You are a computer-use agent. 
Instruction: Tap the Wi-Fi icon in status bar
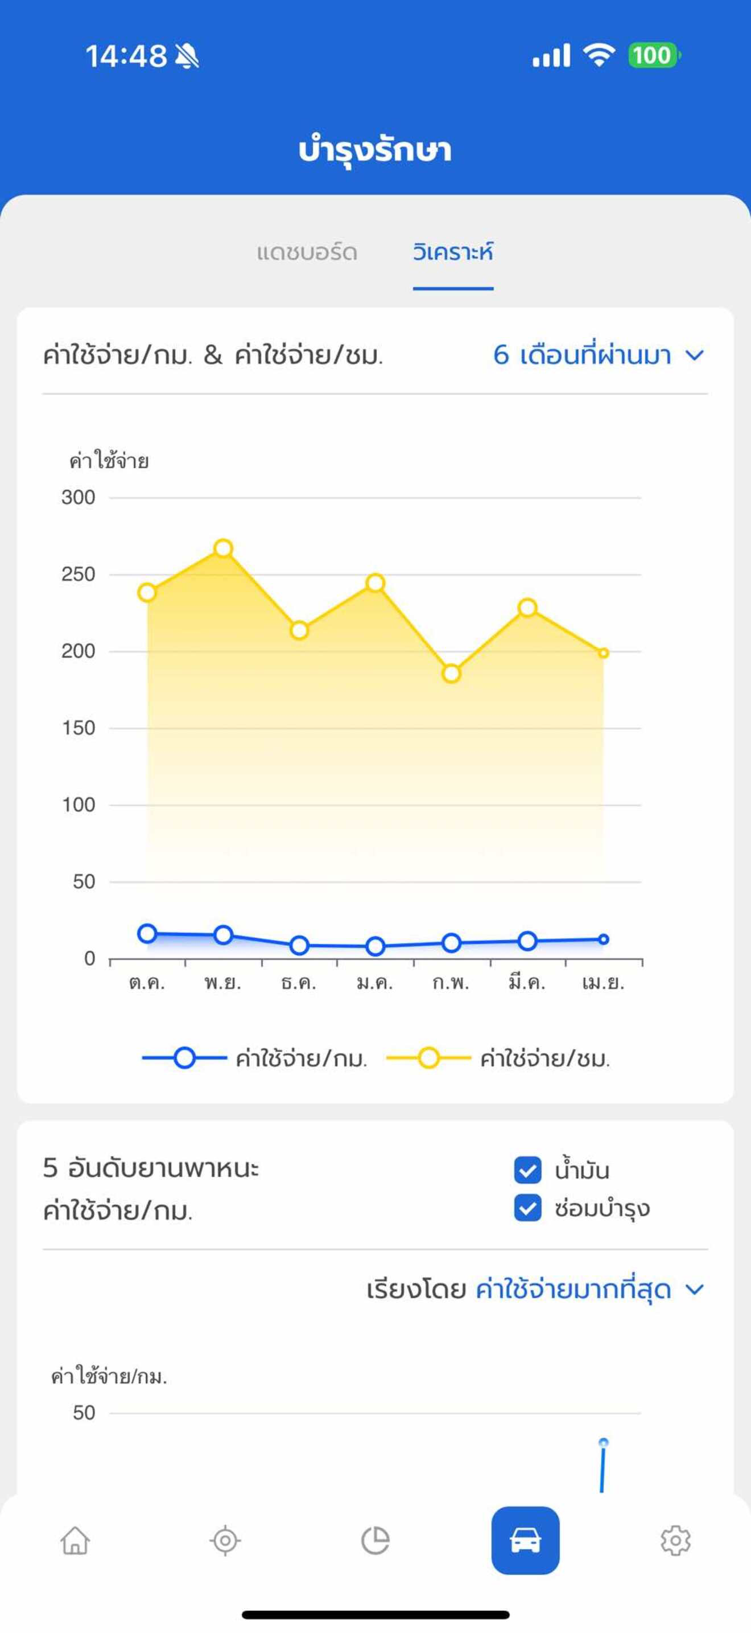click(x=599, y=55)
